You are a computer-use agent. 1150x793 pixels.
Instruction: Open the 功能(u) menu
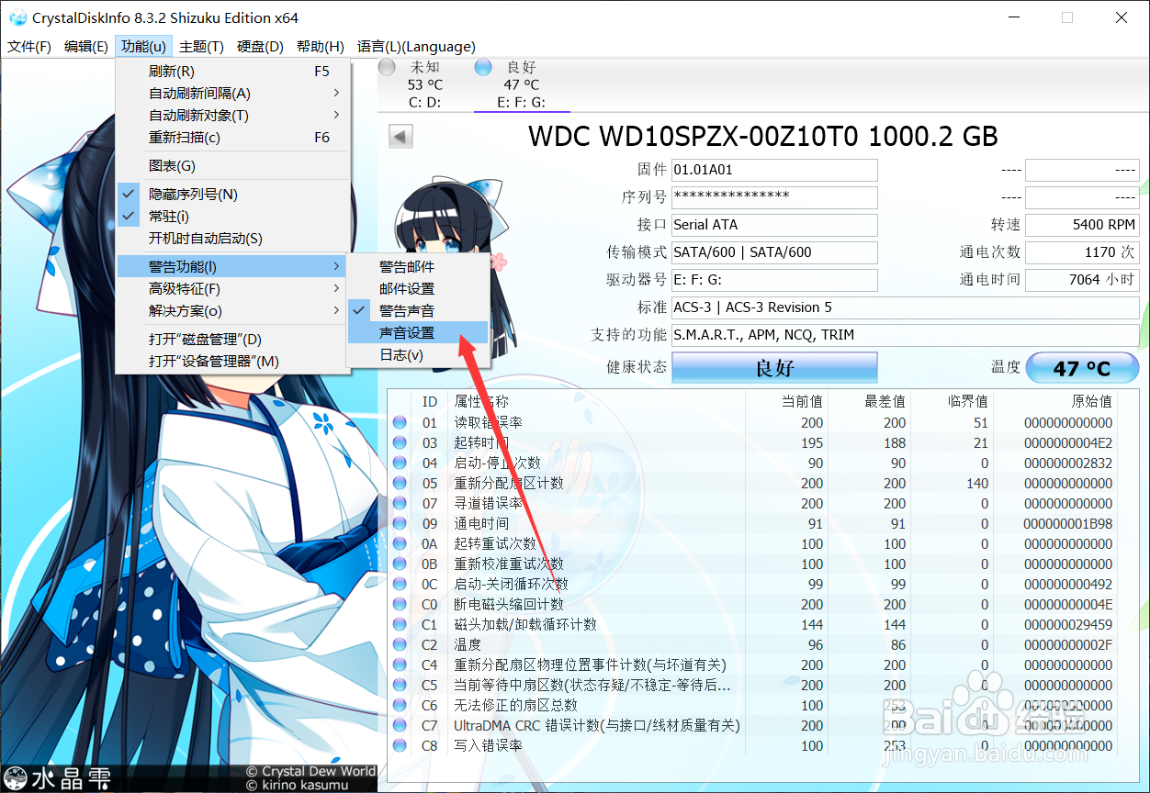coord(144,47)
